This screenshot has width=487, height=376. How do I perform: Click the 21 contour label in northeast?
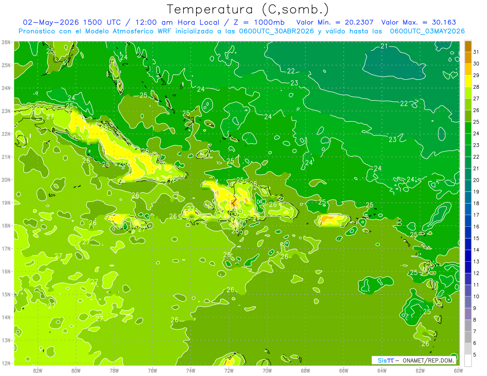click(x=384, y=46)
